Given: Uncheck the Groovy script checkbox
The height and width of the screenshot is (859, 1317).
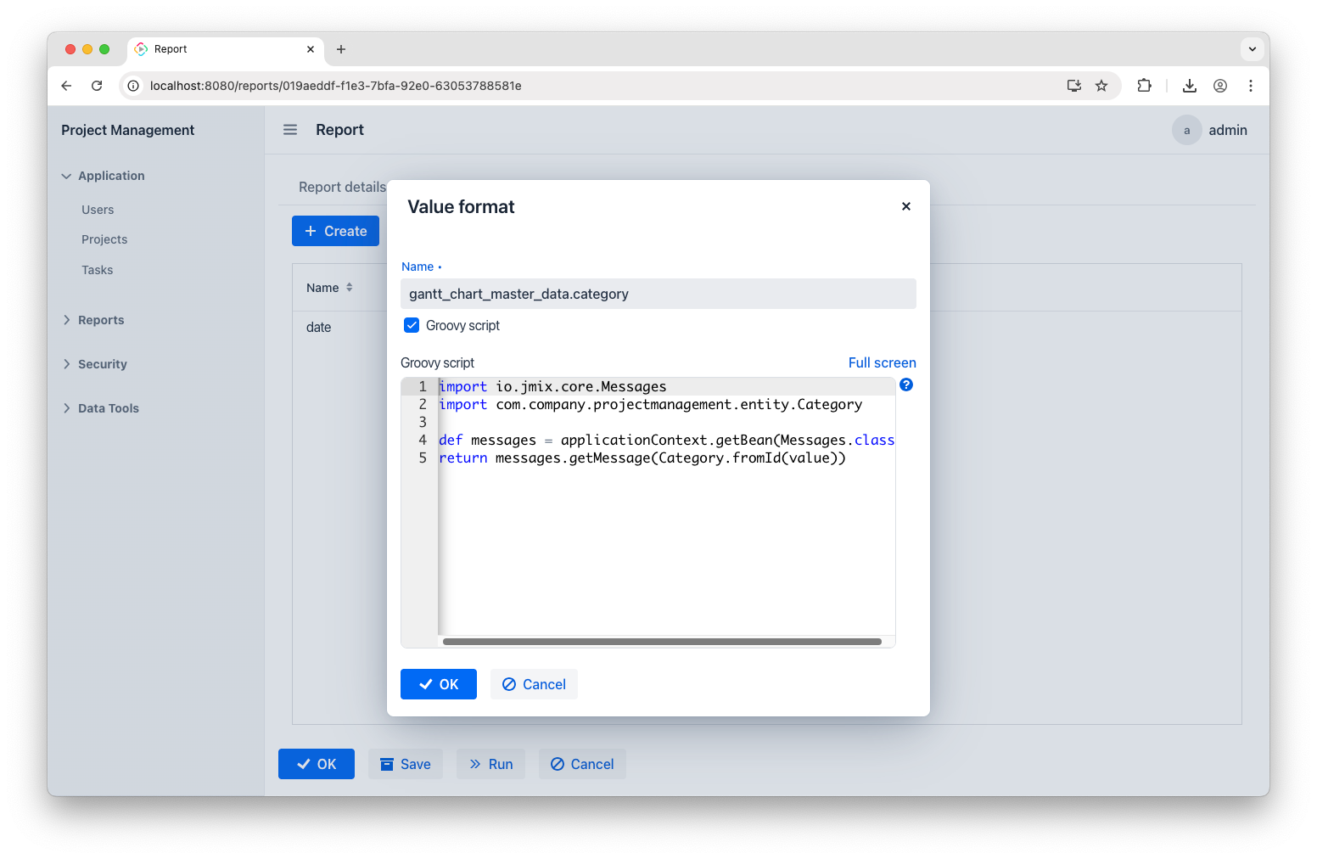Looking at the screenshot, I should tap(412, 325).
